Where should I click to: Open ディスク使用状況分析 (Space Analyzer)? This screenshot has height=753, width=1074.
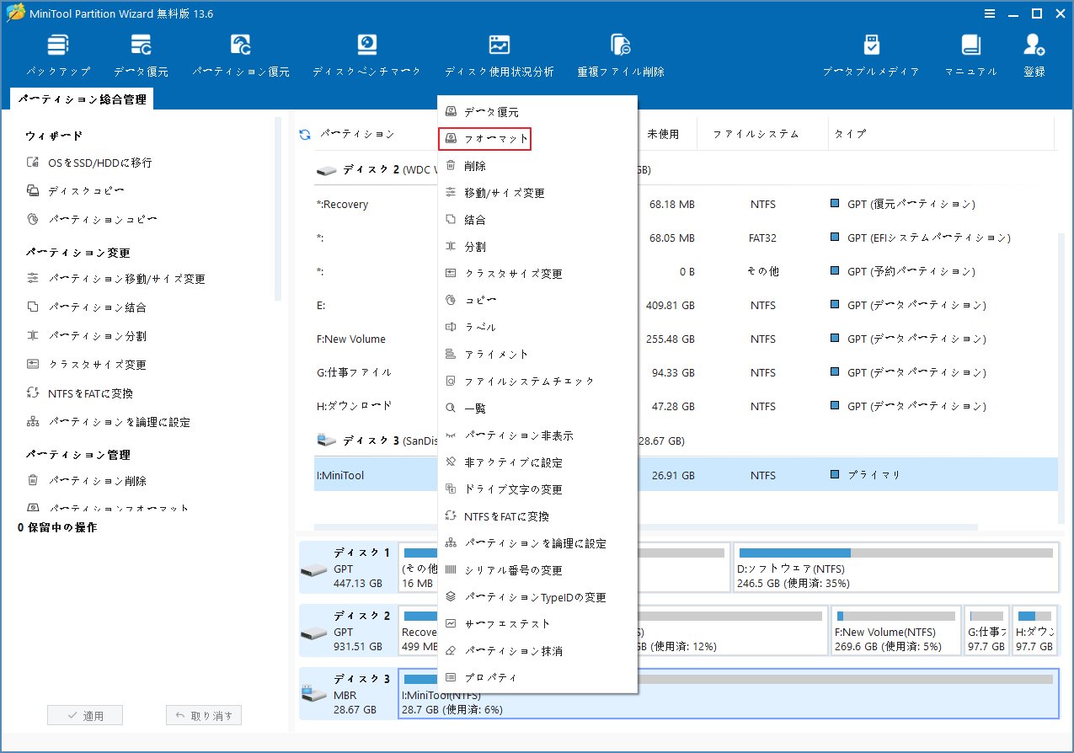[499, 53]
